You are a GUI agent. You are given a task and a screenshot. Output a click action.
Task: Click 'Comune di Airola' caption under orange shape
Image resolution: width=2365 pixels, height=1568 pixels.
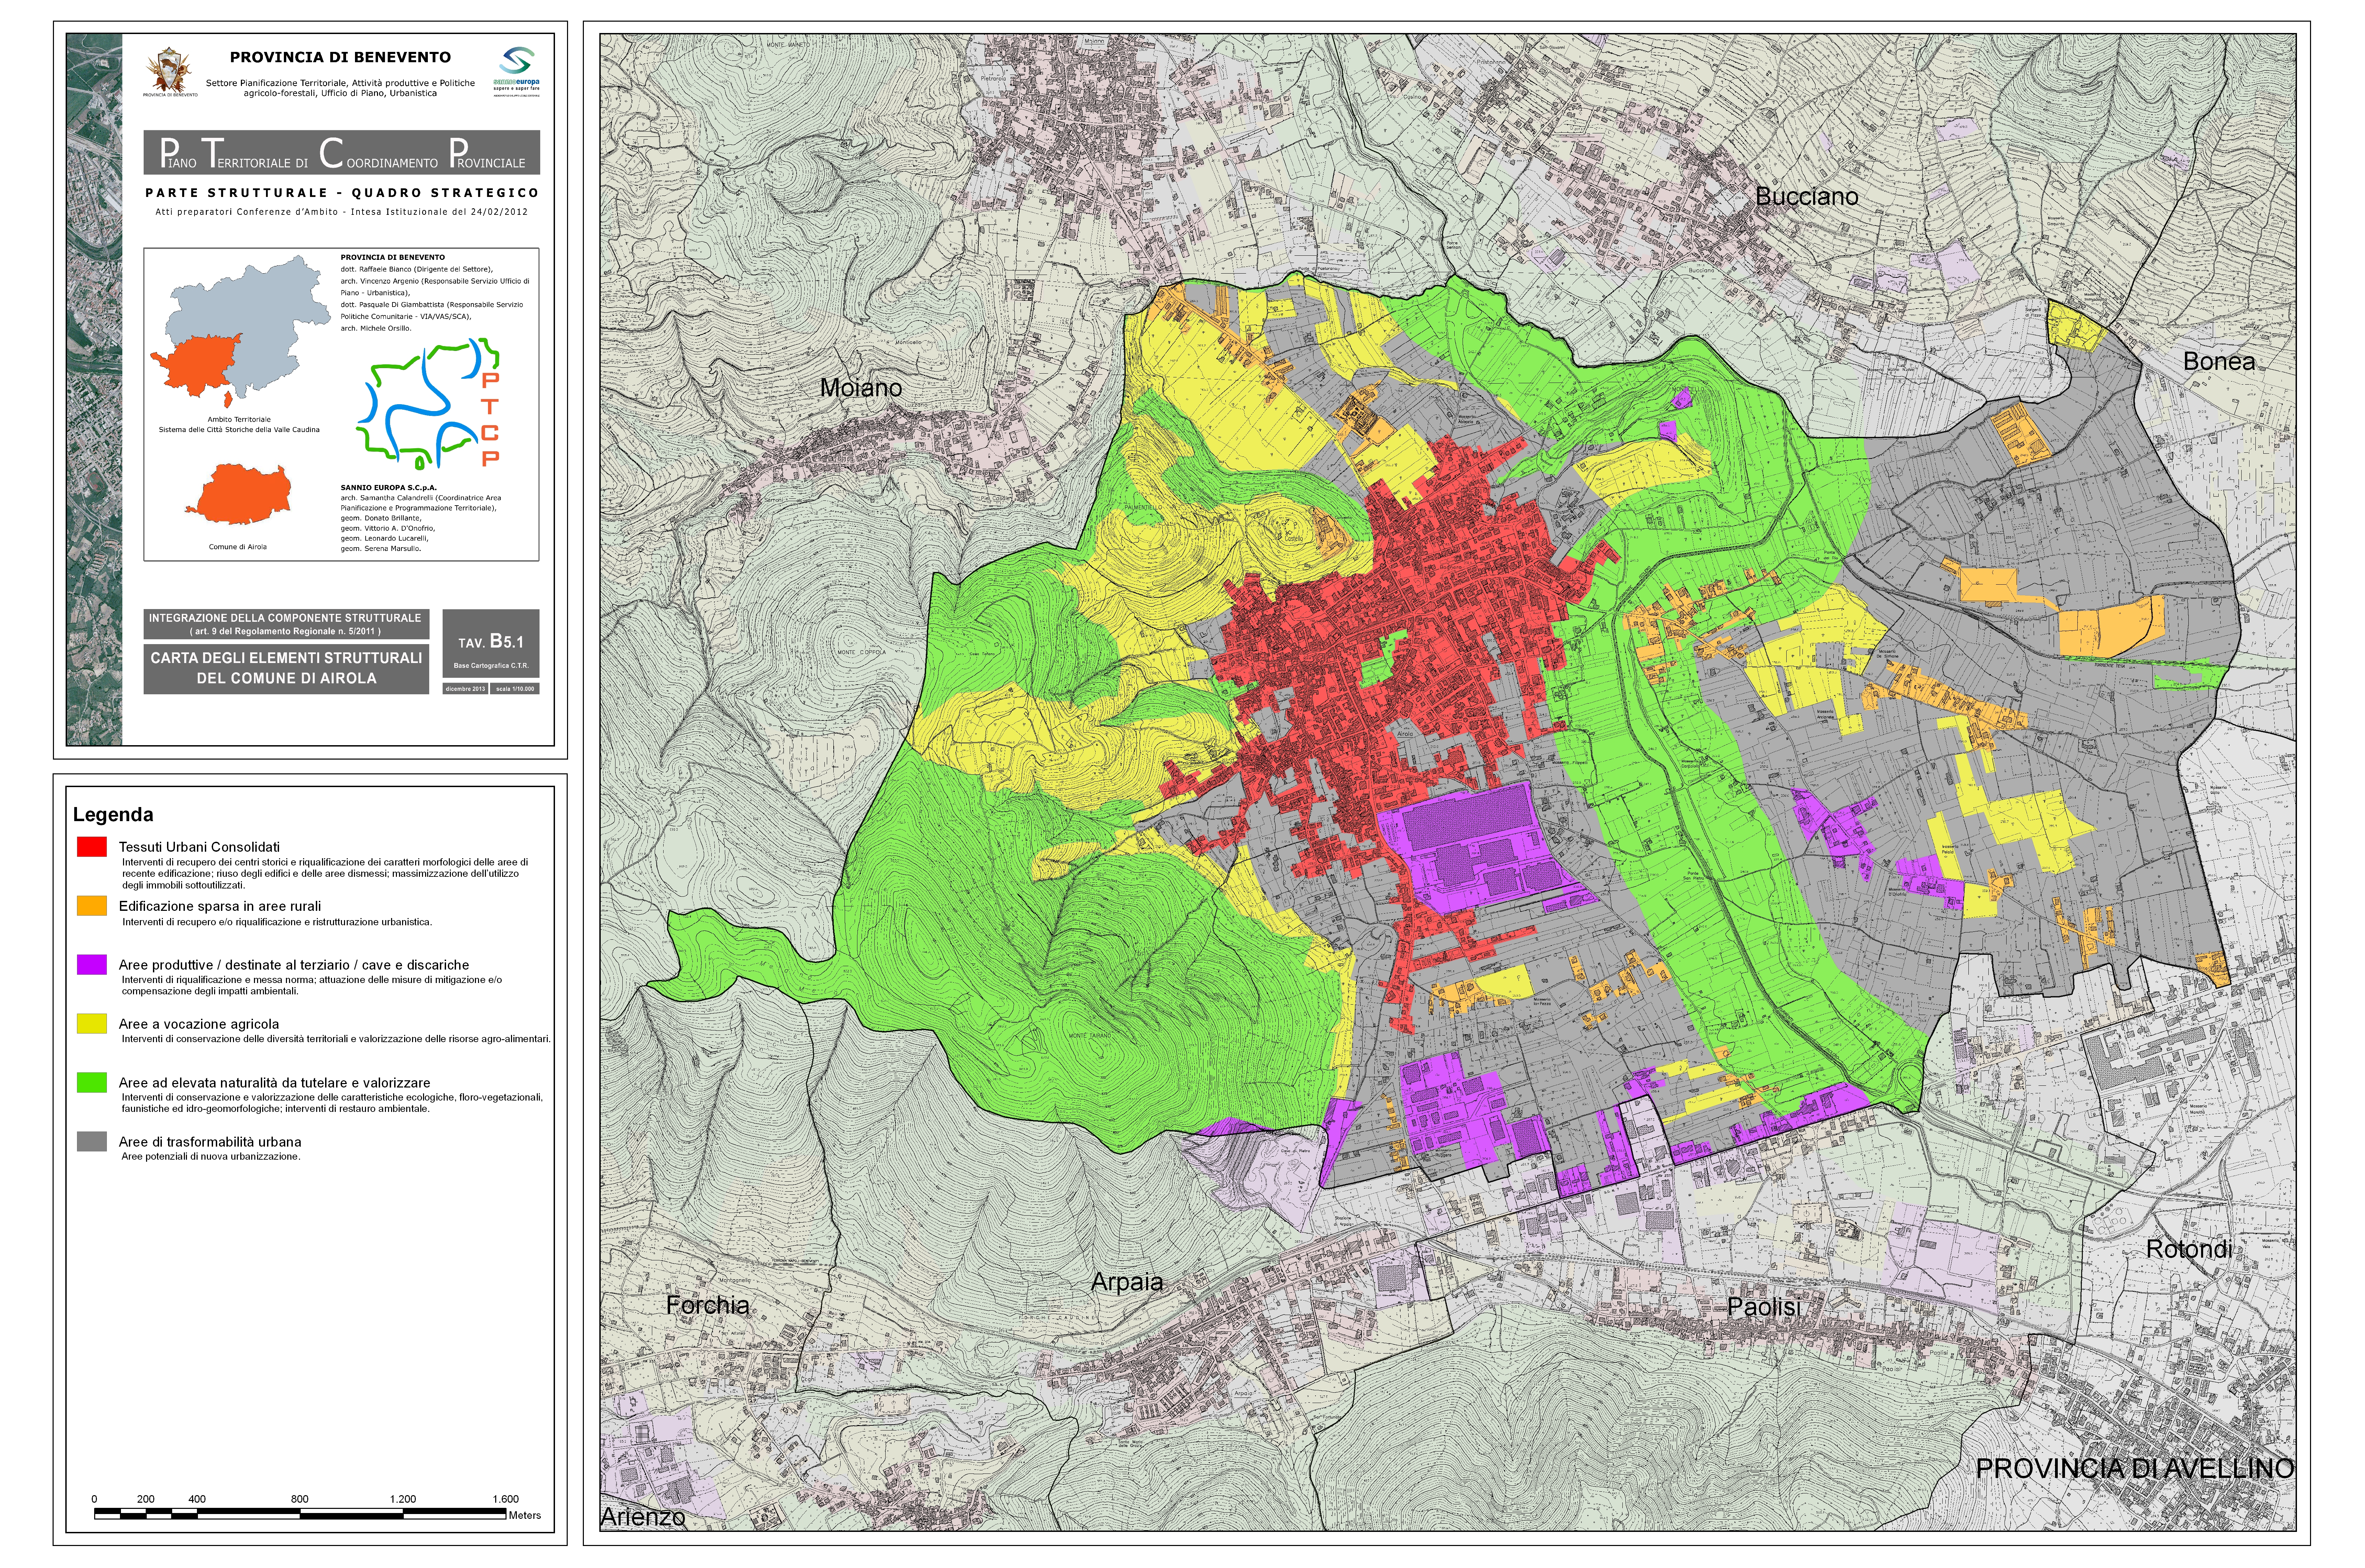[238, 547]
